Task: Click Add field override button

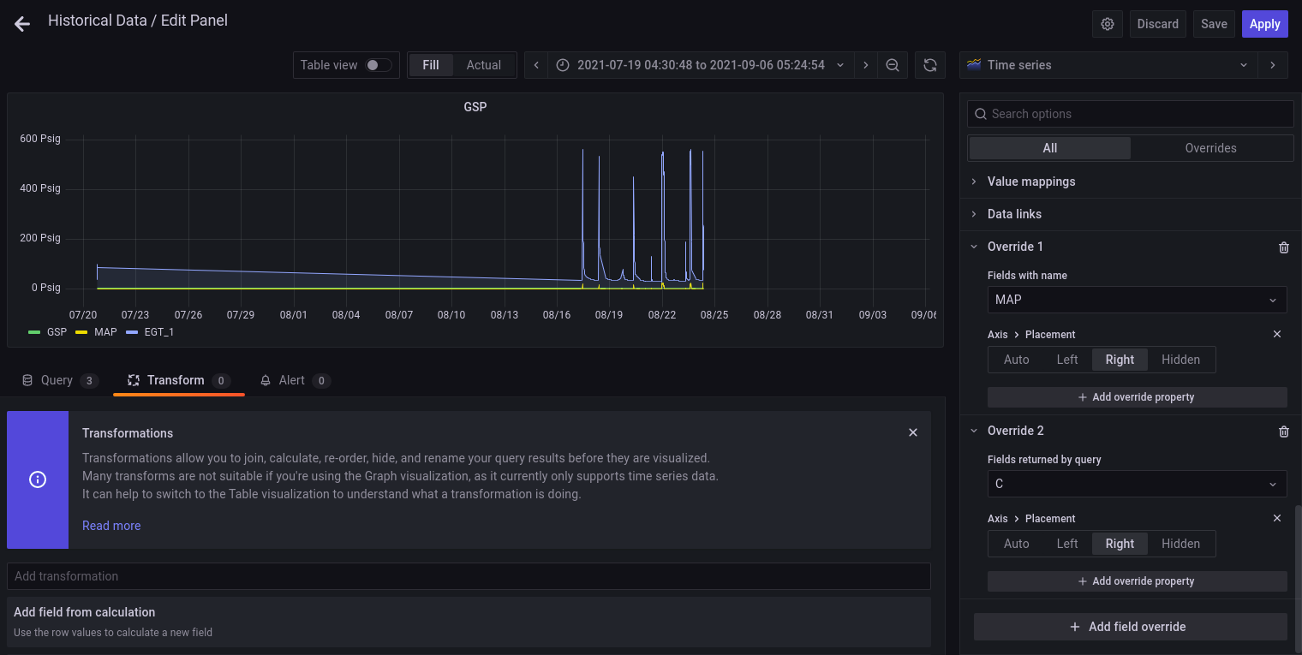Action: coord(1131,627)
